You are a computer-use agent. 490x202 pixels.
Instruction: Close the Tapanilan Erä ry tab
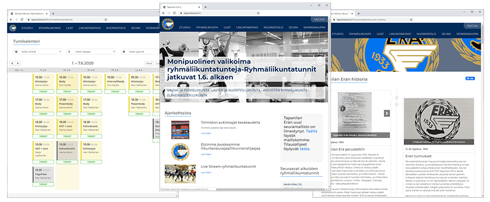(200, 7)
